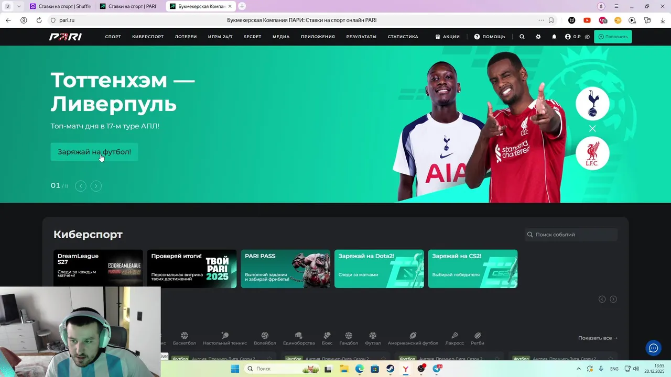Screen dimensions: 671x377
Task: Open the Медиа menu item
Action: (281, 37)
